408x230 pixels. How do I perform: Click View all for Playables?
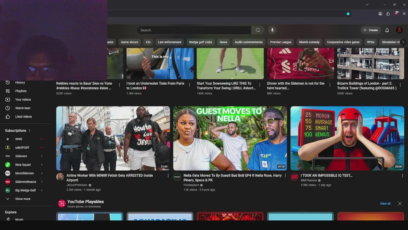(x=385, y=203)
